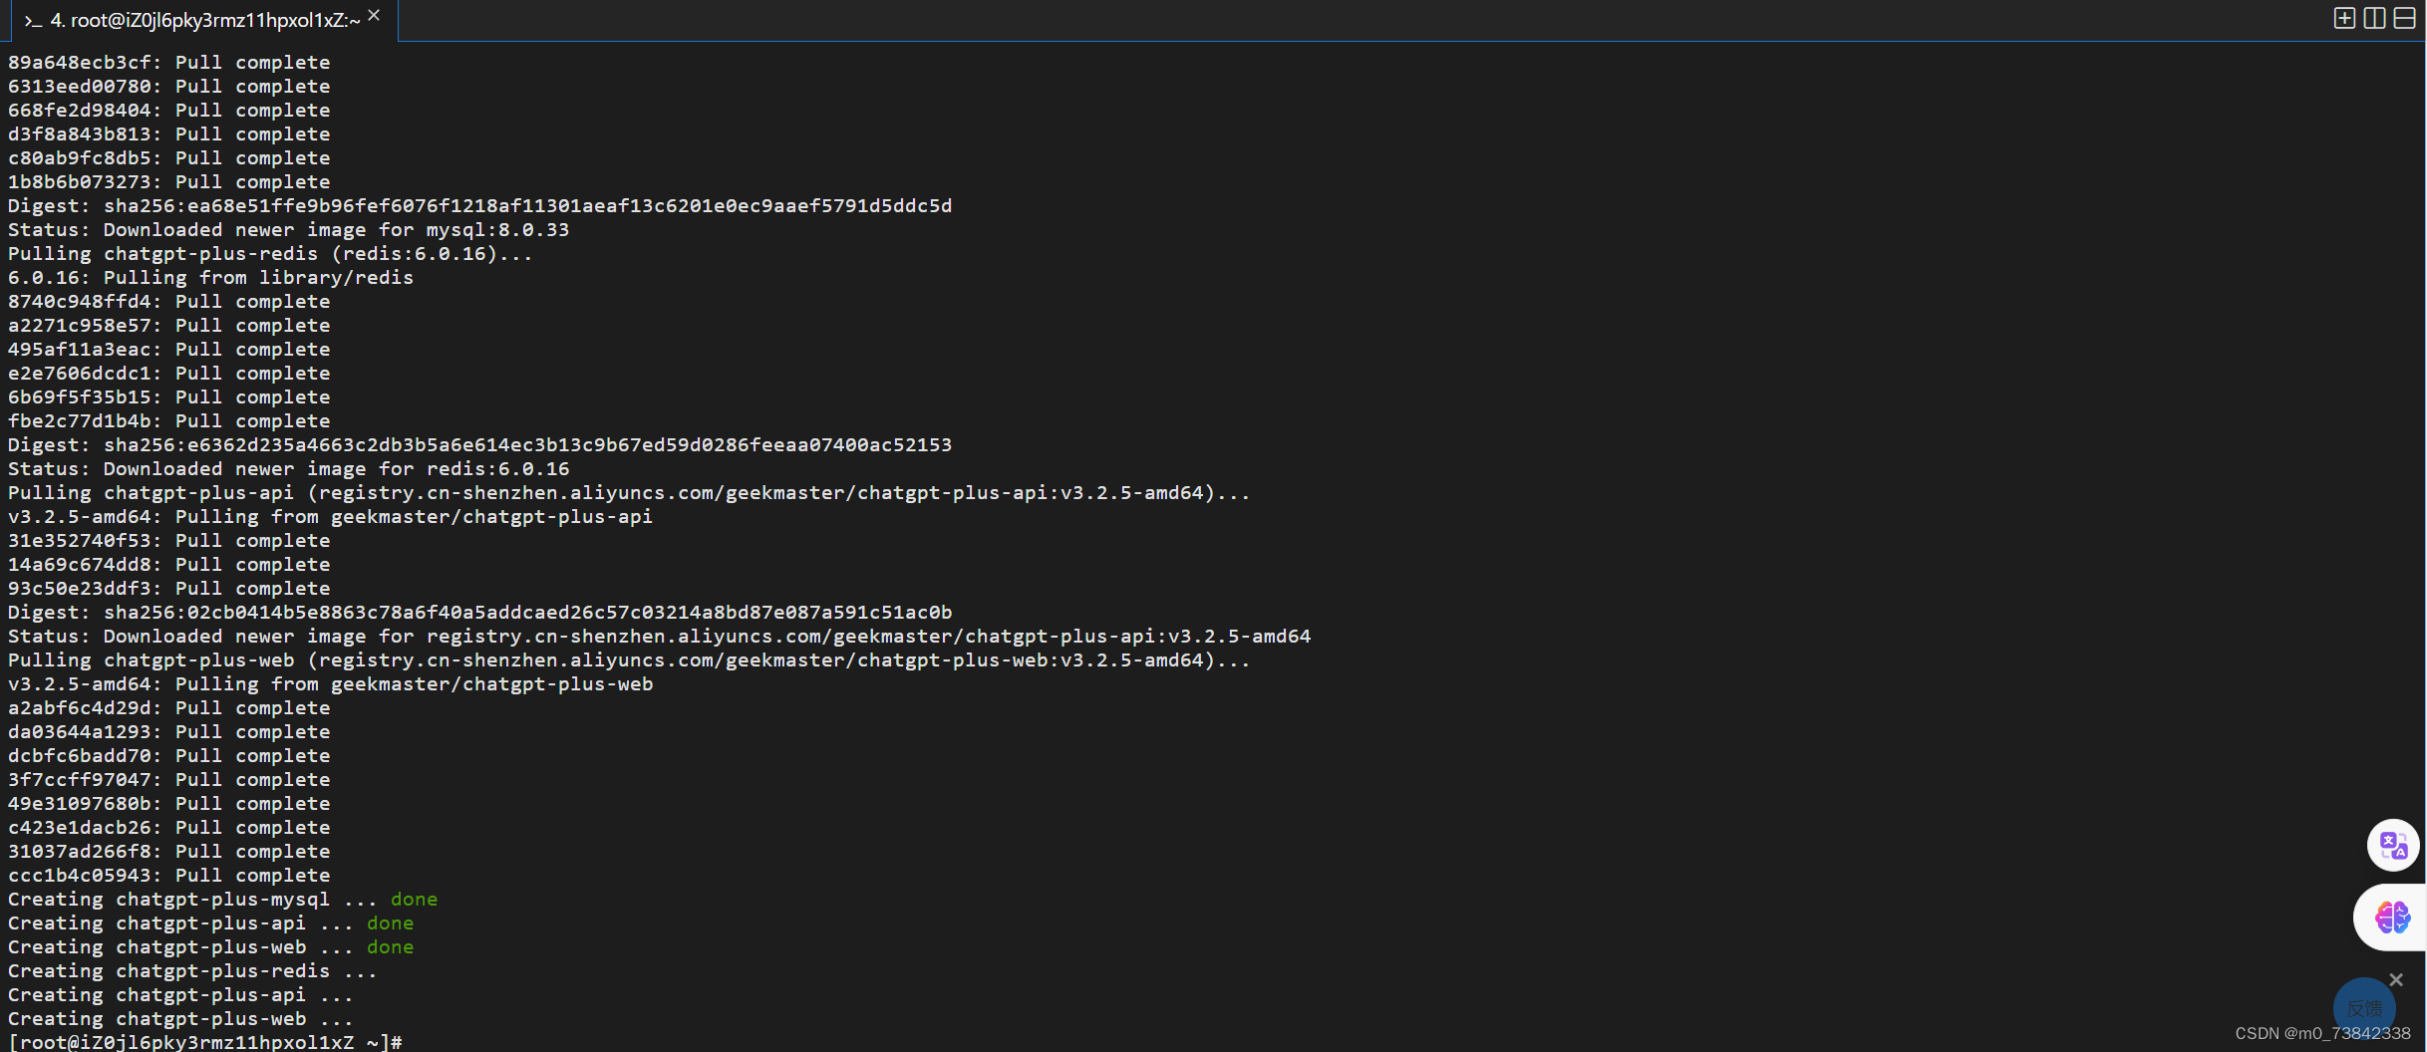Click 'Creating chatgpt-plus-redis ...' line
This screenshot has width=2427, height=1052.
click(192, 970)
